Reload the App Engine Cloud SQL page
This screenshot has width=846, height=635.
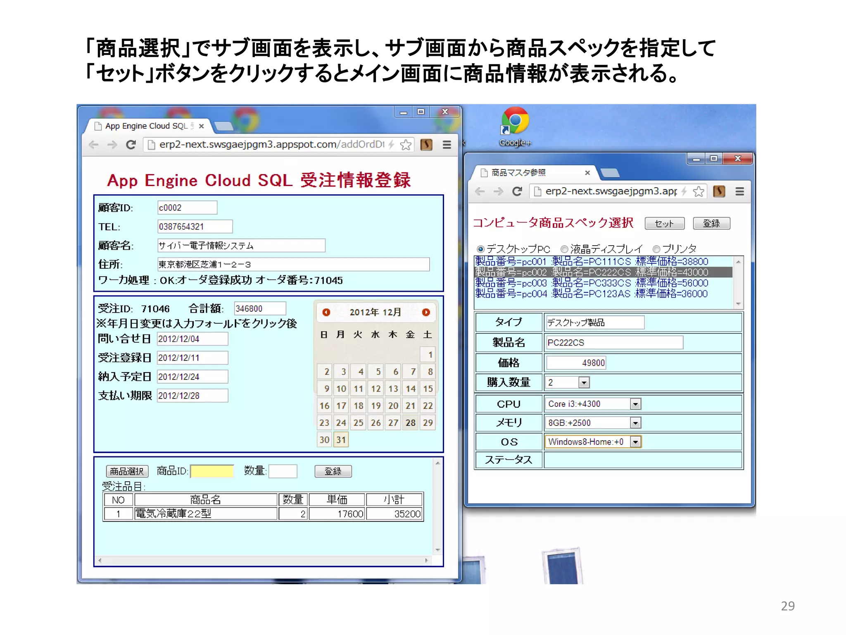(131, 145)
